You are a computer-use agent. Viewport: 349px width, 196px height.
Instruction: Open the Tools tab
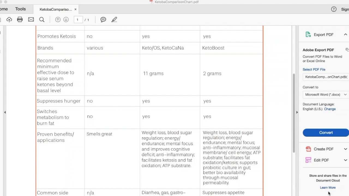point(20,9)
